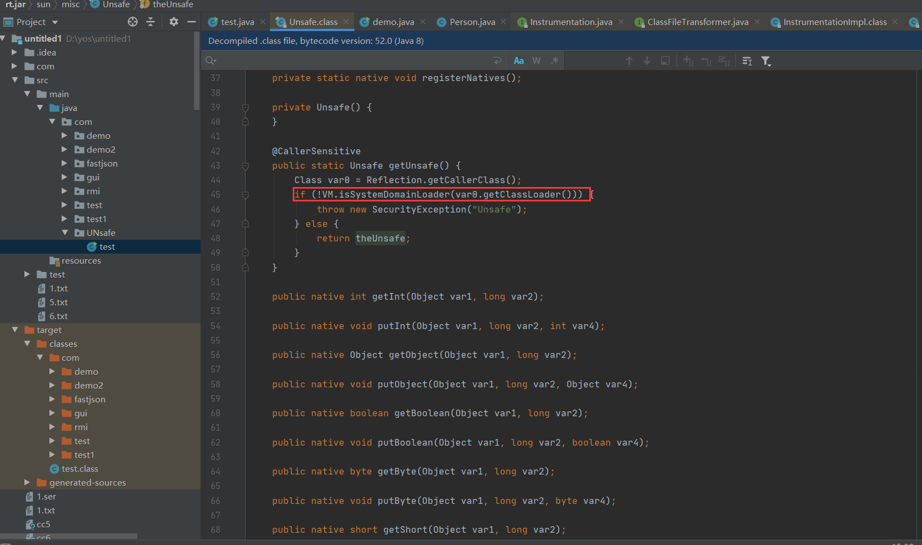Click the search magnifier history icon
This screenshot has width=922, height=545.
[211, 60]
